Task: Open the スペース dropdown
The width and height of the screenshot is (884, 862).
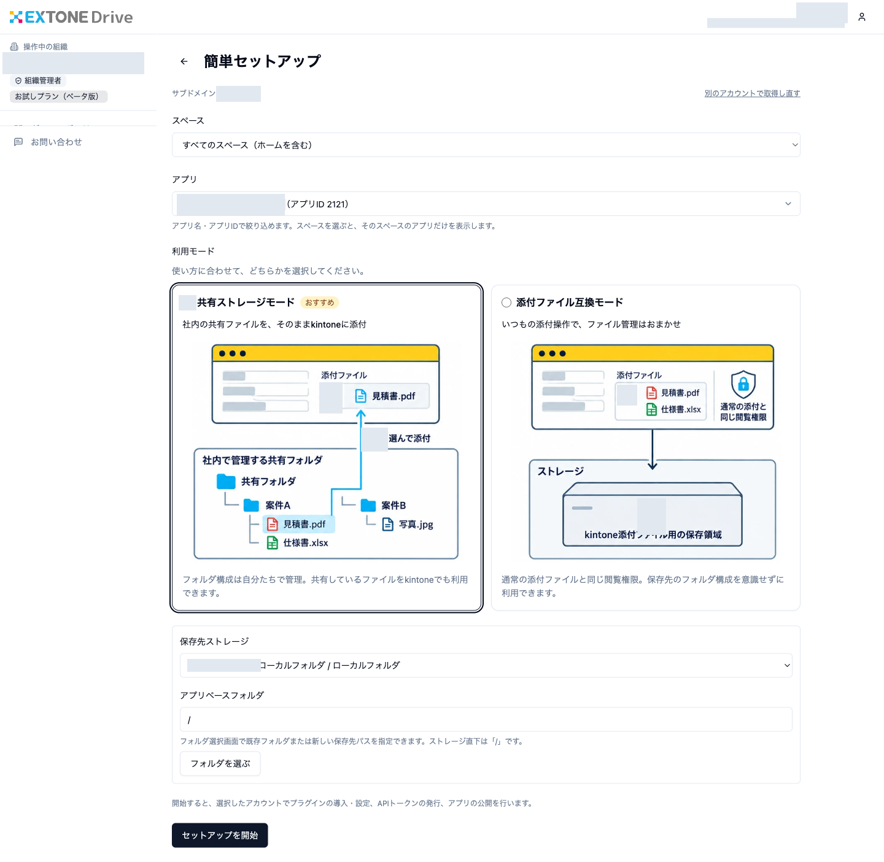Action: 486,145
